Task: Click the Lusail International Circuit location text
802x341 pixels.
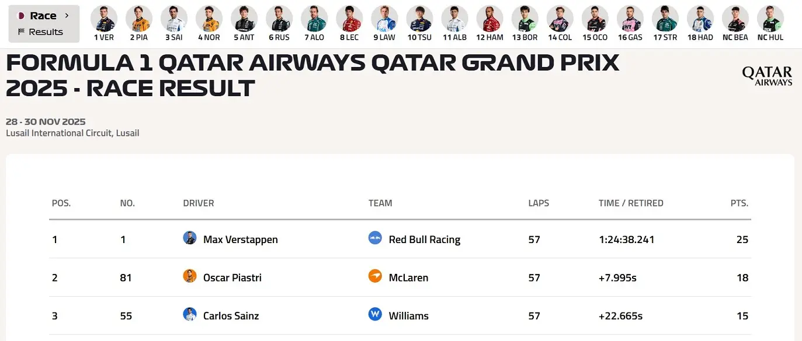Action: (72, 132)
